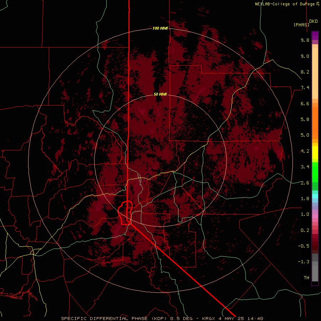Click the "50 NMI" range ring label
The height and width of the screenshot is (321, 321).
click(x=160, y=94)
